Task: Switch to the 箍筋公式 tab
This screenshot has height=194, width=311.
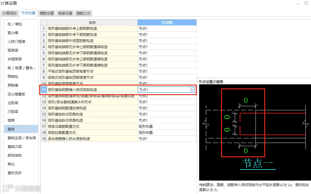Action: click(84, 13)
